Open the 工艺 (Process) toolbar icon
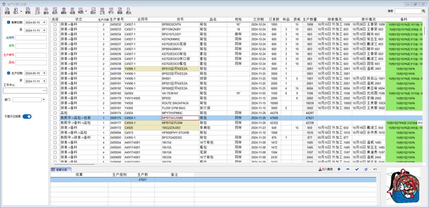429x208 pixels. [102, 11]
